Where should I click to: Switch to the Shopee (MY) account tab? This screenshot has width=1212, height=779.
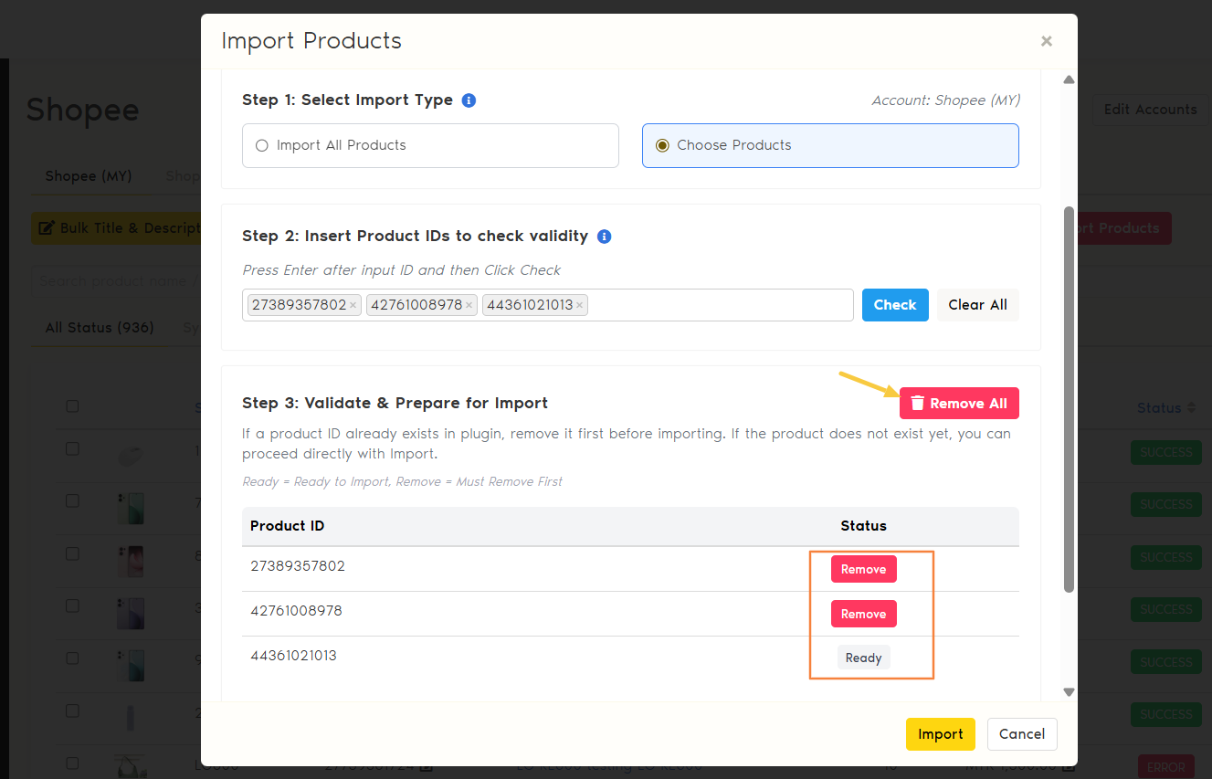[x=89, y=176]
